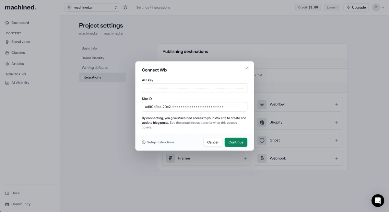Screen dimensions: 389x212
Task: Click Cancel in Connect Wix dialog
Action: pyautogui.click(x=213, y=142)
